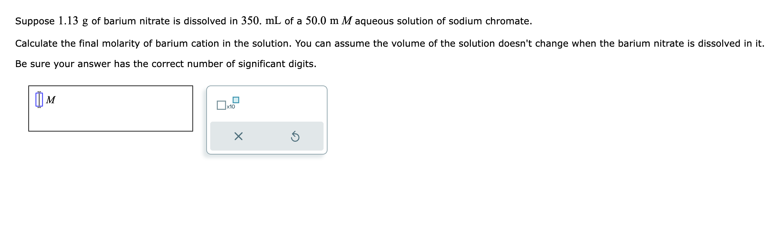Check the highlighted exponent checkbox
The width and height of the screenshot is (771, 240).
[x=235, y=99]
